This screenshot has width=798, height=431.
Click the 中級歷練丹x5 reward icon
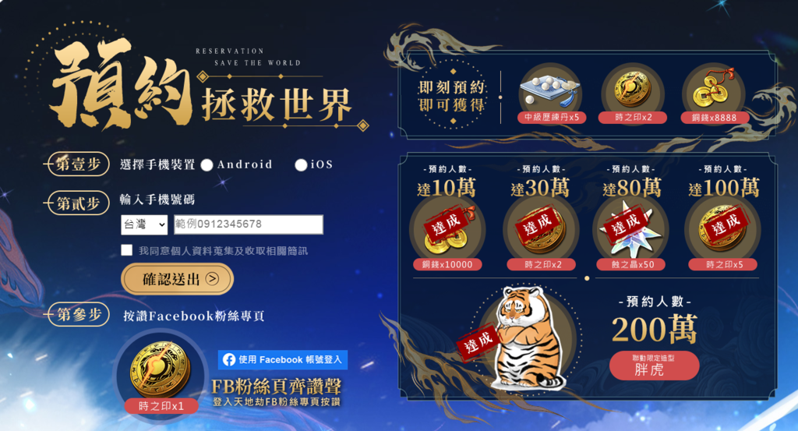[551, 92]
